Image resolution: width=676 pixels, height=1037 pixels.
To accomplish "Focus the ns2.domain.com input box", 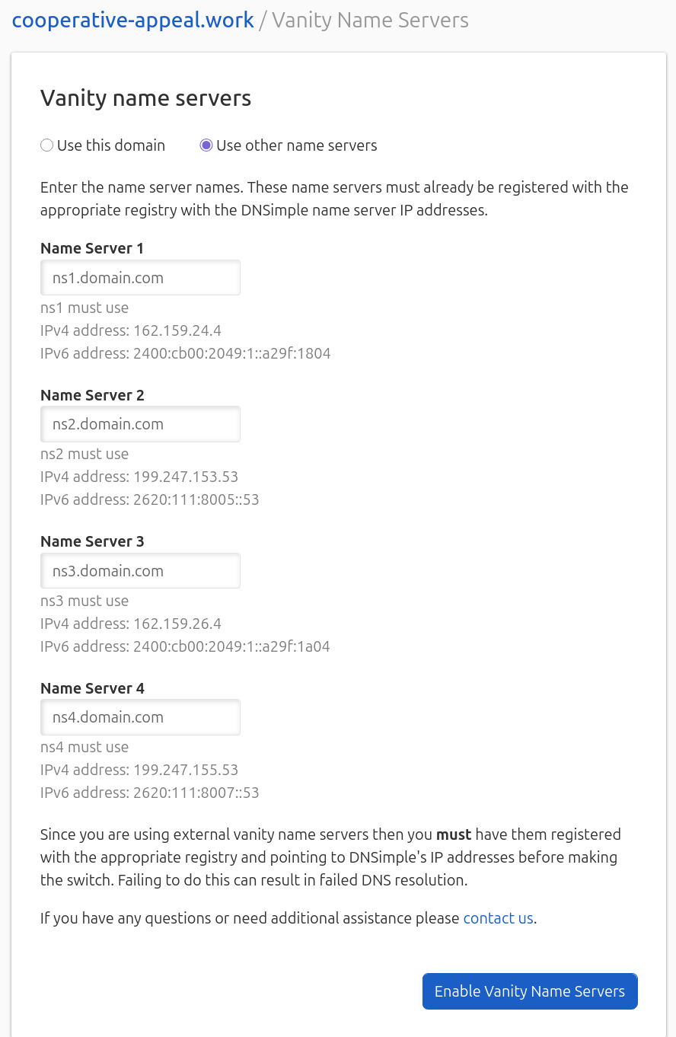I will [x=140, y=423].
